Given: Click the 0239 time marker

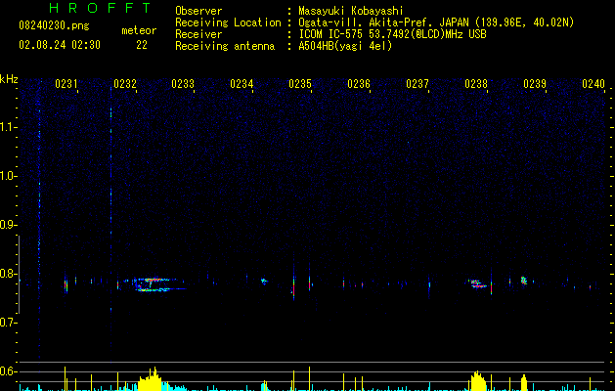Looking at the screenshot, I should (x=535, y=84).
